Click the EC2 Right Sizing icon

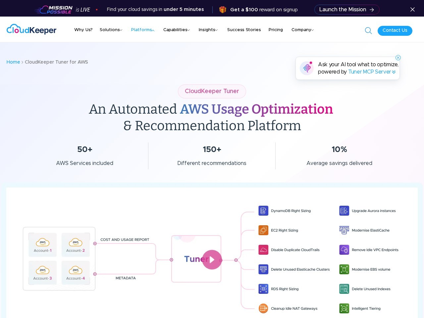(x=263, y=230)
